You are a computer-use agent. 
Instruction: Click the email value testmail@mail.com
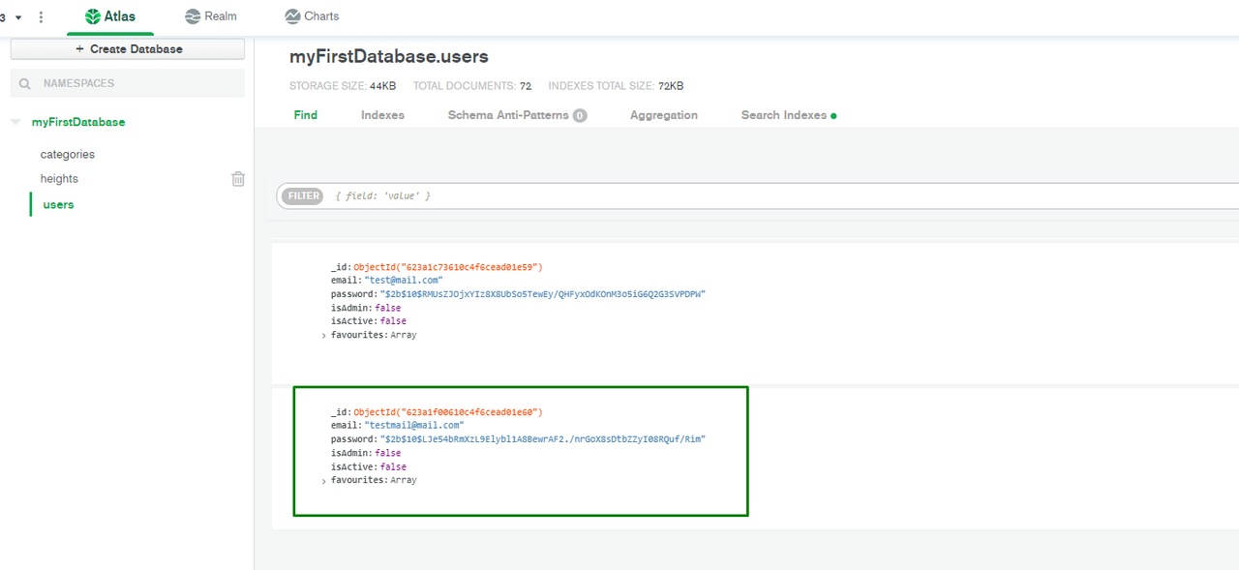[414, 426]
